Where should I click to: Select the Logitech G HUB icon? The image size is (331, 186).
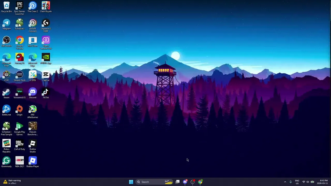point(46,26)
